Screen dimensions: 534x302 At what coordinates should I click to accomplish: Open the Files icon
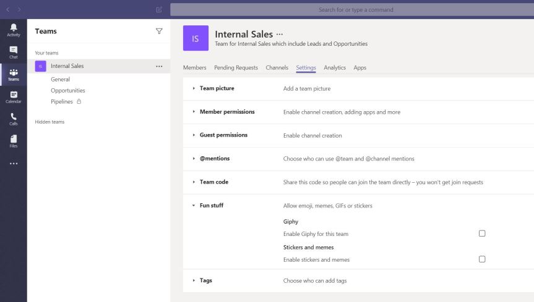click(x=13, y=141)
